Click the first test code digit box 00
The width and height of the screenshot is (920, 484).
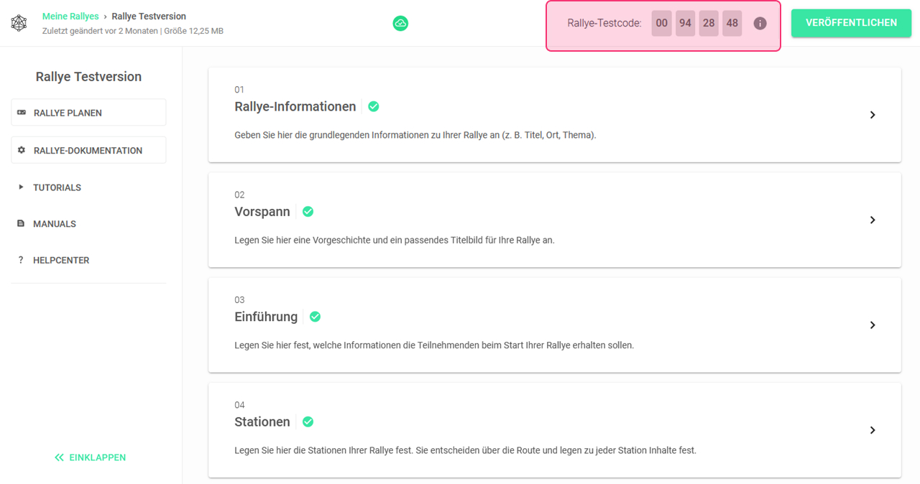coord(661,23)
